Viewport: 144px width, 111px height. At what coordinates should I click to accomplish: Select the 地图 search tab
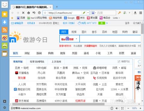(x=115, y=32)
